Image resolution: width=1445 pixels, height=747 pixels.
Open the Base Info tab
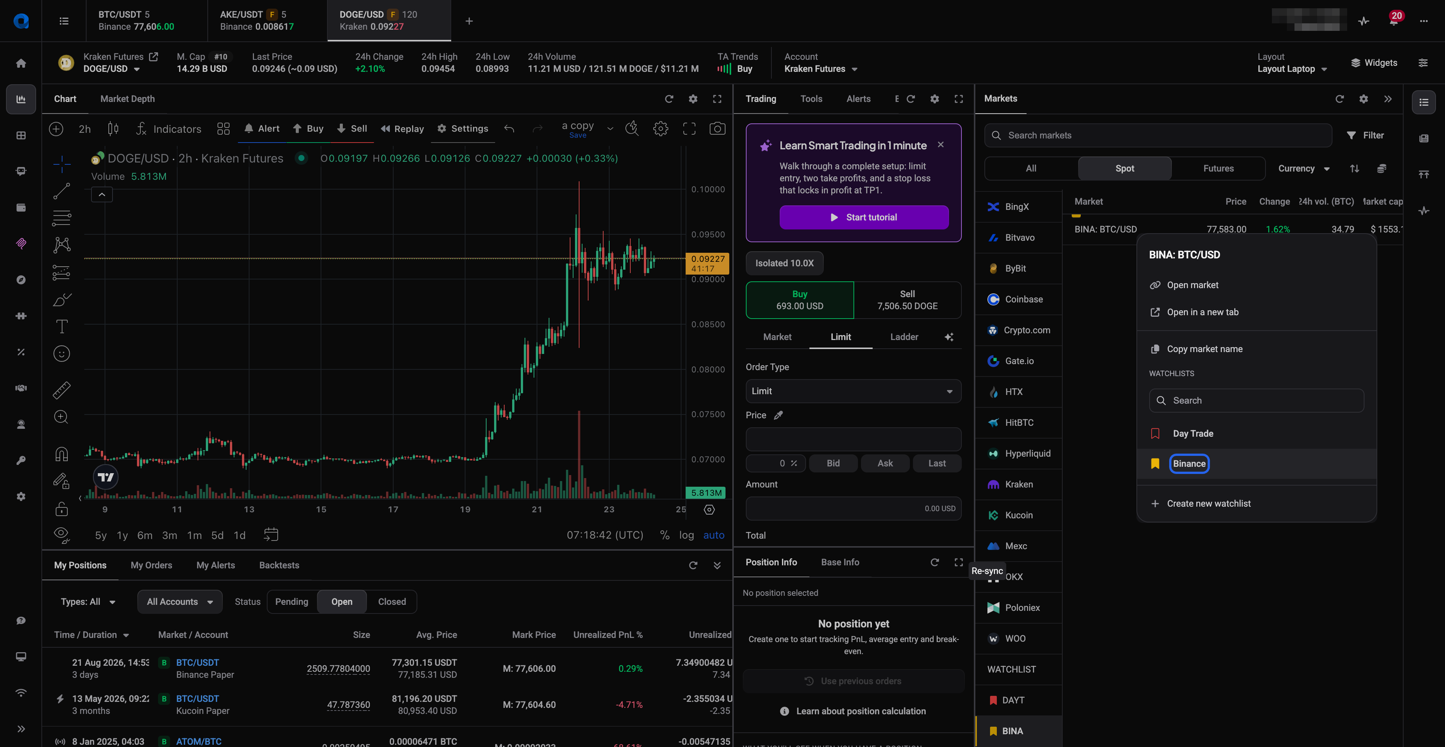click(x=840, y=562)
